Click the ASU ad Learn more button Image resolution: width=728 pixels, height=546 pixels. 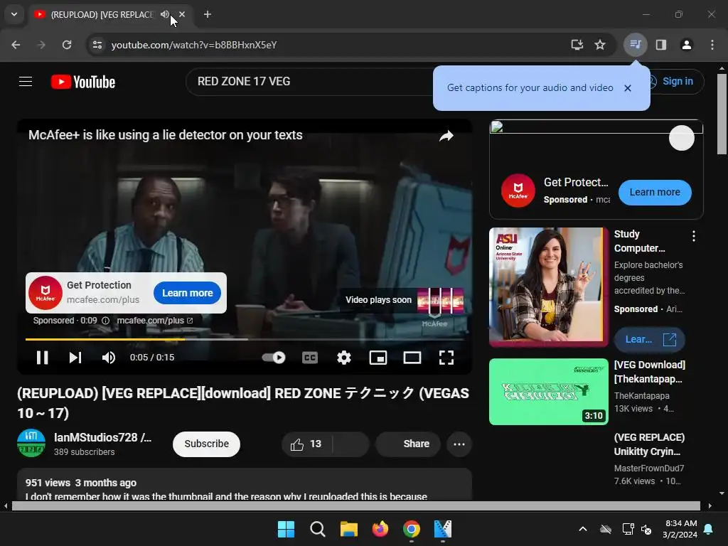click(x=650, y=339)
